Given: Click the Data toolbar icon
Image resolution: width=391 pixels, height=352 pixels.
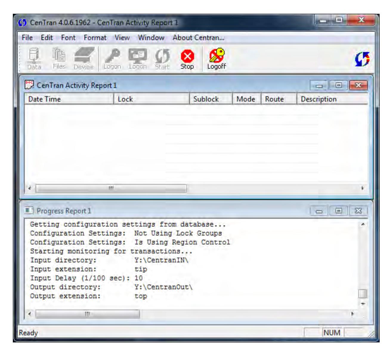Looking at the screenshot, I should click(34, 59).
